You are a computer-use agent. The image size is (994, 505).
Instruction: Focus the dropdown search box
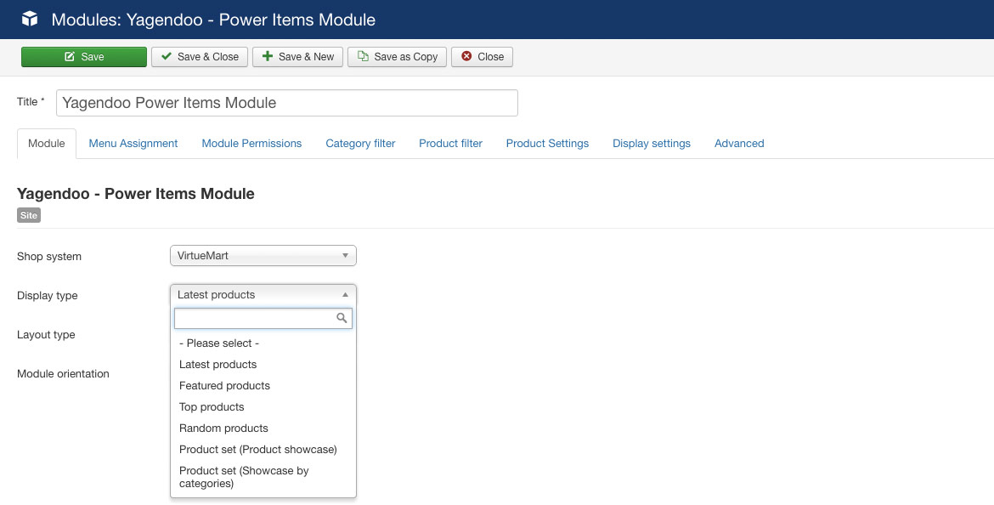[263, 319]
